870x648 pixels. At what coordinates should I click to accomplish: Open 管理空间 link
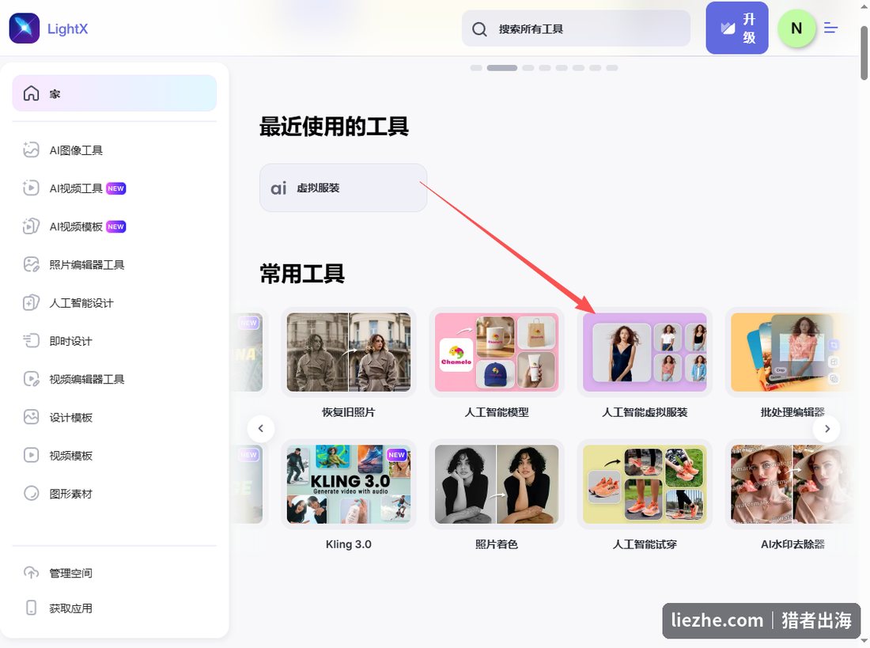click(70, 573)
